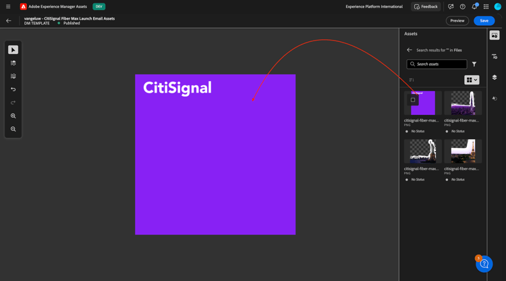Open the shapes panel icon in the right rail
The height and width of the screenshot is (281, 506).
[x=495, y=99]
